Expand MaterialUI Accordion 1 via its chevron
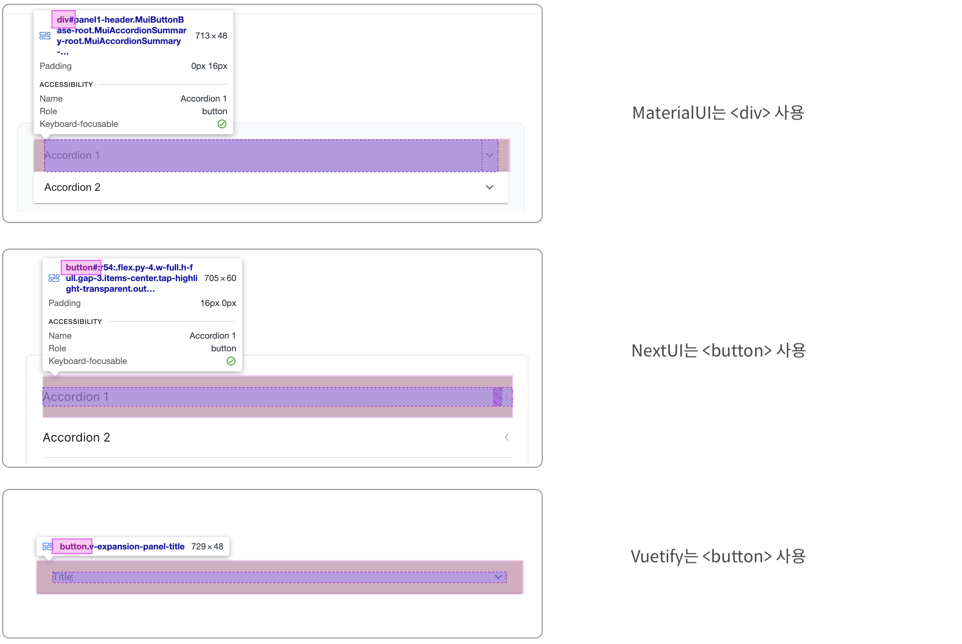This screenshot has width=962, height=644. [489, 155]
